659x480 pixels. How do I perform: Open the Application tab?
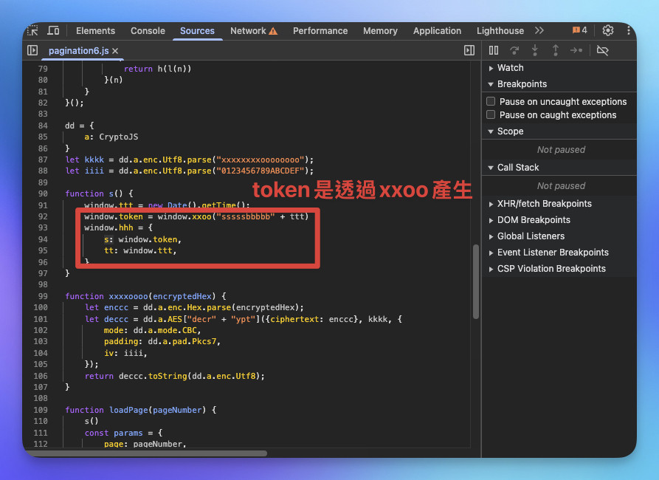(x=437, y=31)
